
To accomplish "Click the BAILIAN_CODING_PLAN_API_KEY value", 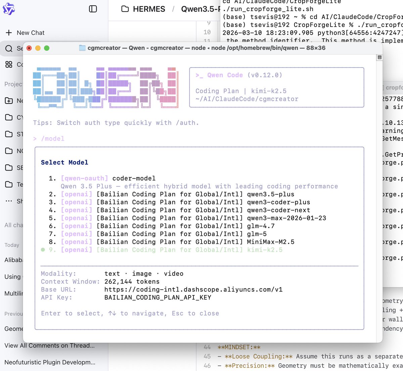I will coord(158,298).
